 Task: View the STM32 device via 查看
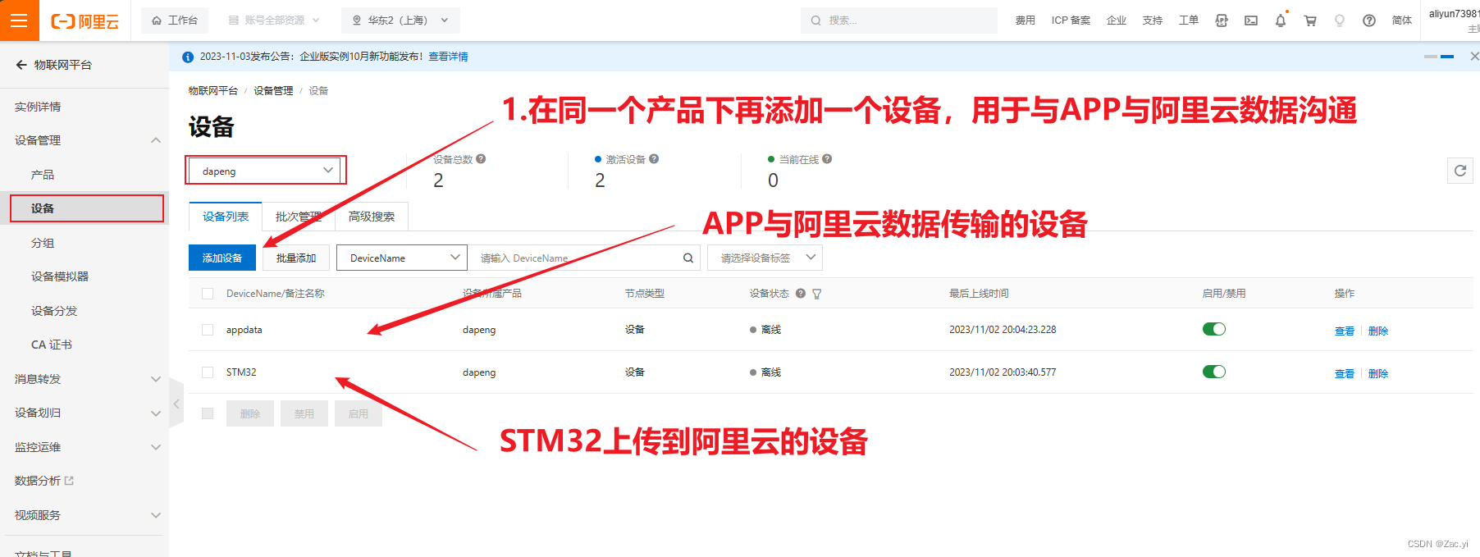click(1345, 373)
